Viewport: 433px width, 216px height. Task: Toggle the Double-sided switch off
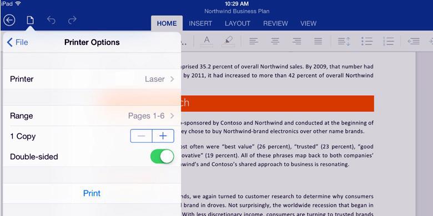click(x=162, y=157)
